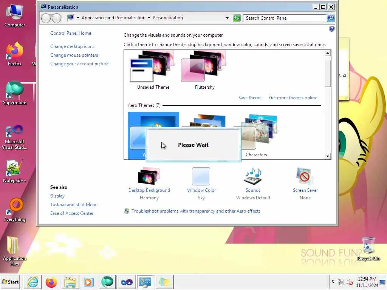This screenshot has height=290, width=387.
Task: Click the Refresh button beside address bar
Action: (237, 18)
